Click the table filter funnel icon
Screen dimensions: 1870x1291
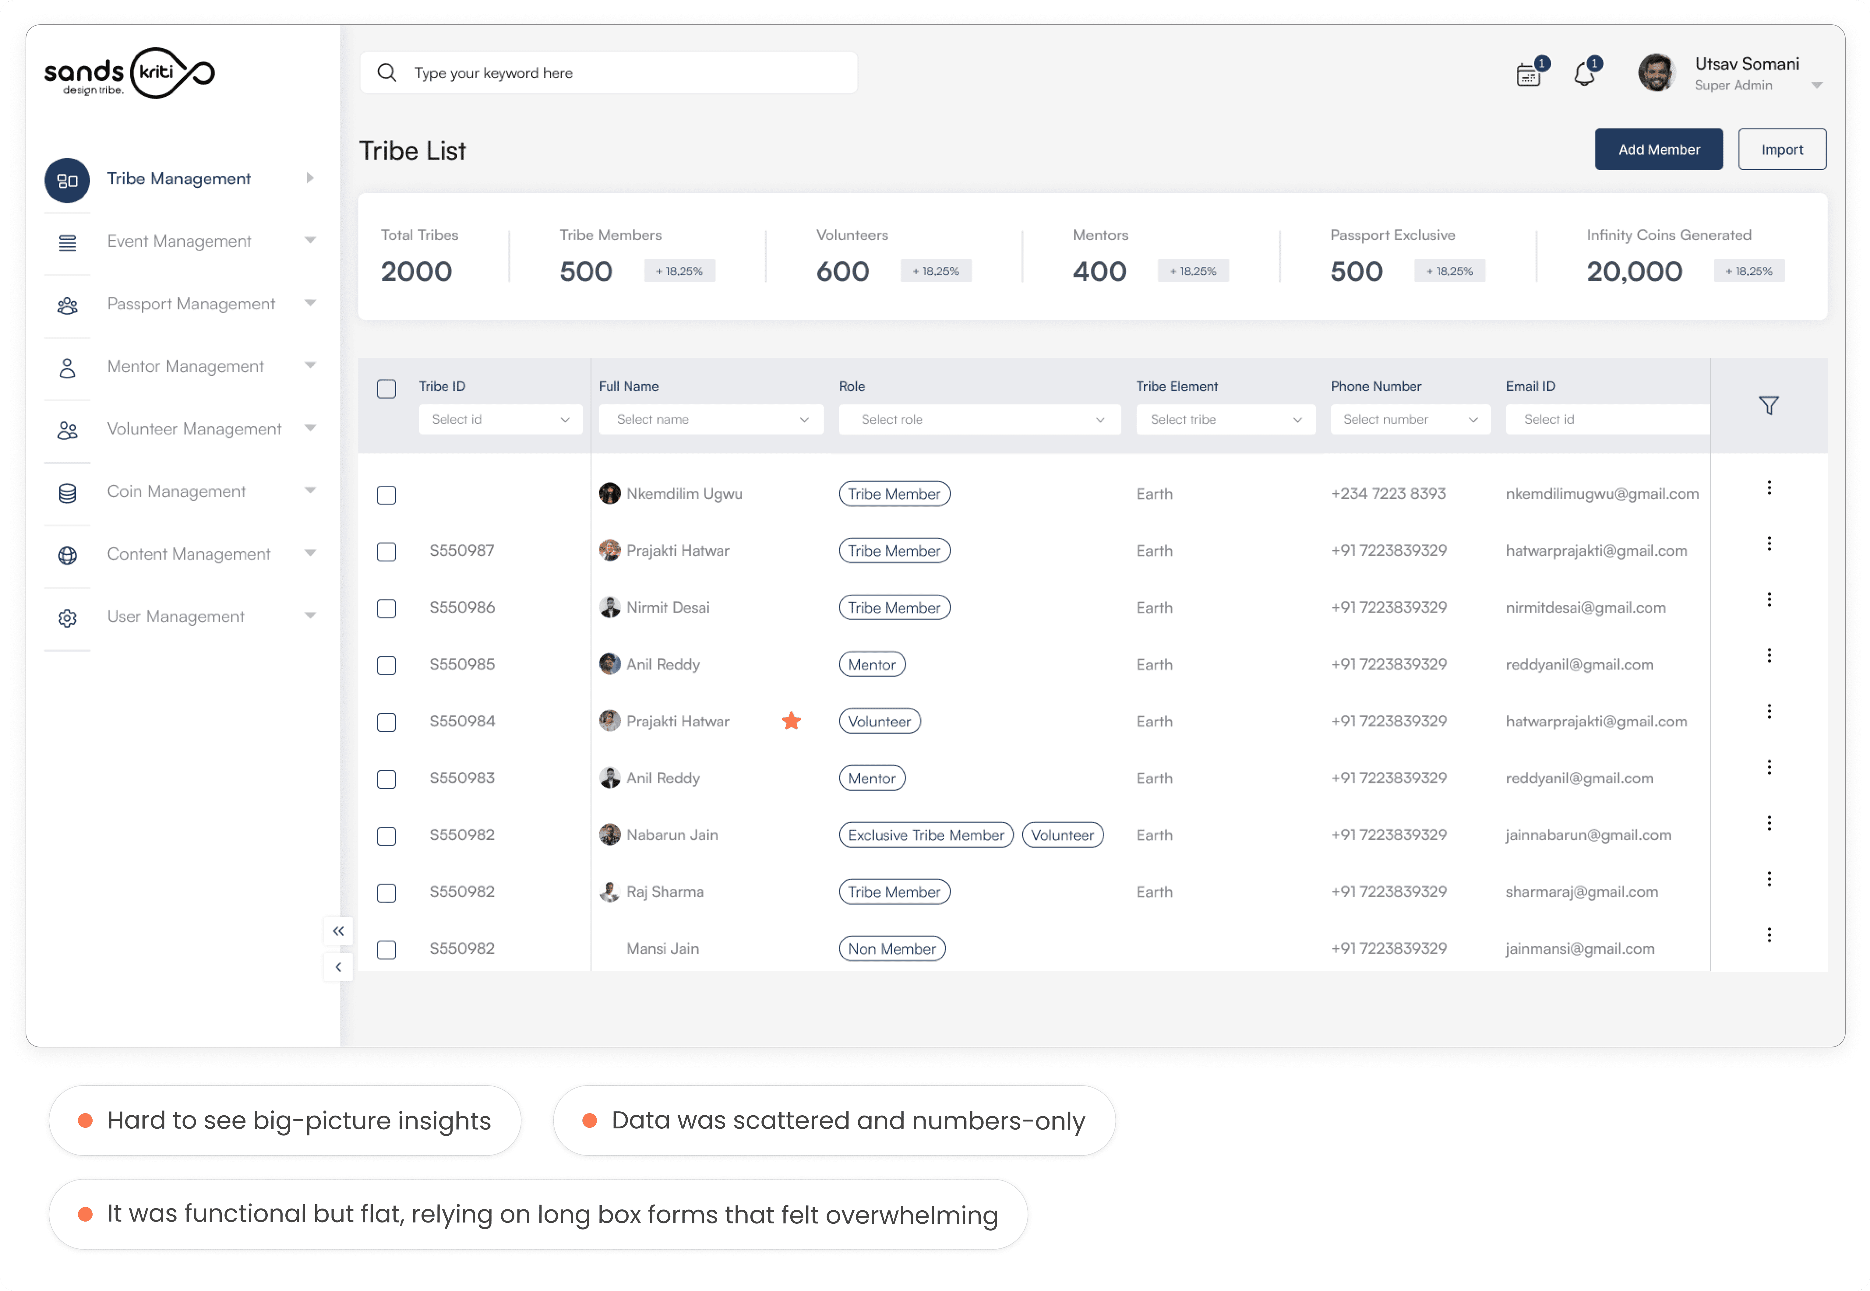[x=1769, y=405]
